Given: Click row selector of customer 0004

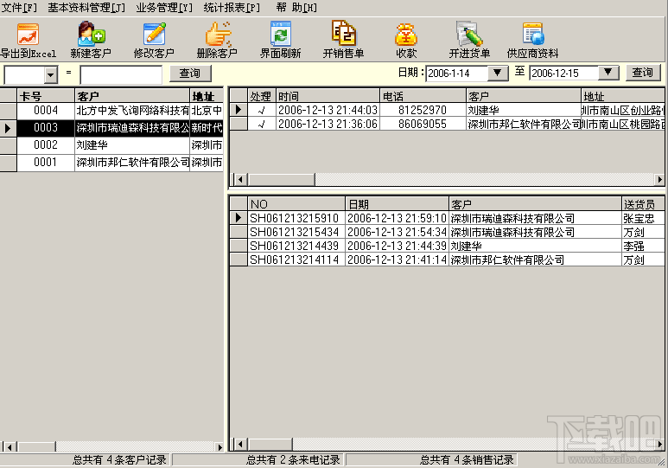Looking at the screenshot, I should (8, 111).
